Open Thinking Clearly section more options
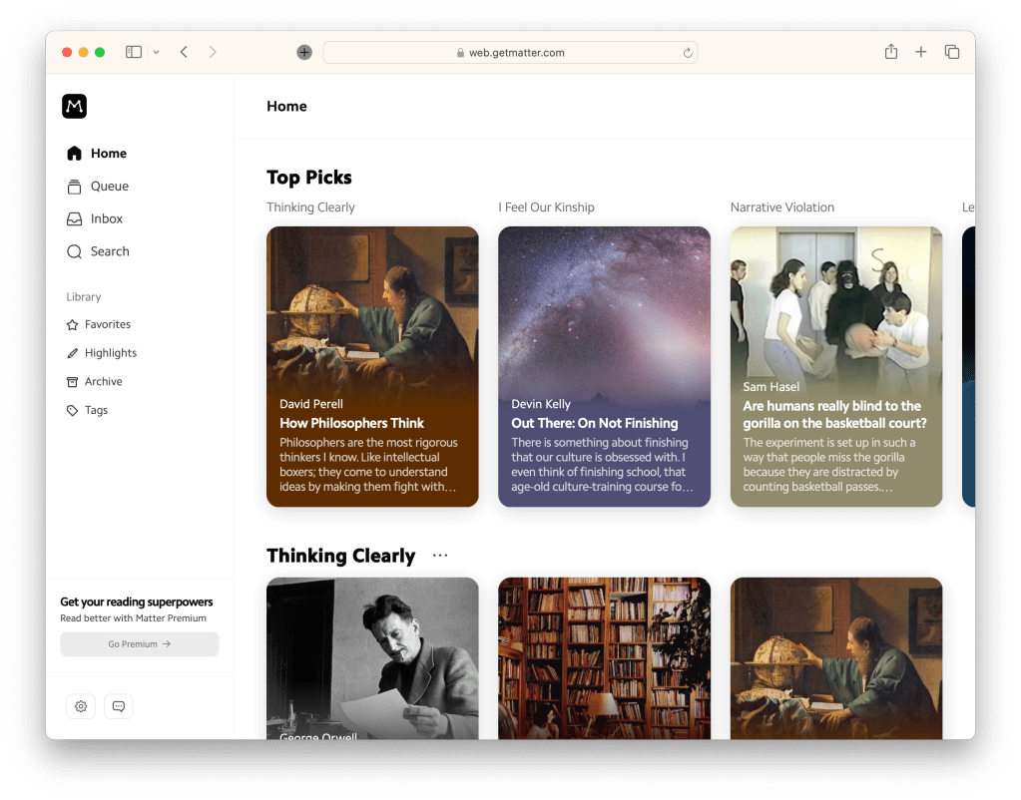 (x=440, y=556)
